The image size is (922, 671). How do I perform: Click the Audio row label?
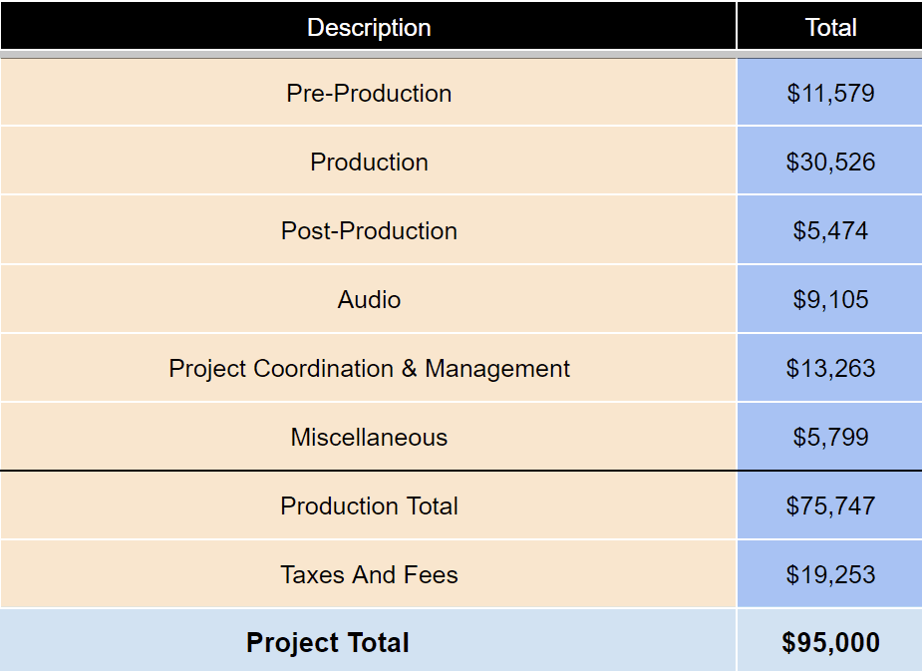(x=369, y=300)
